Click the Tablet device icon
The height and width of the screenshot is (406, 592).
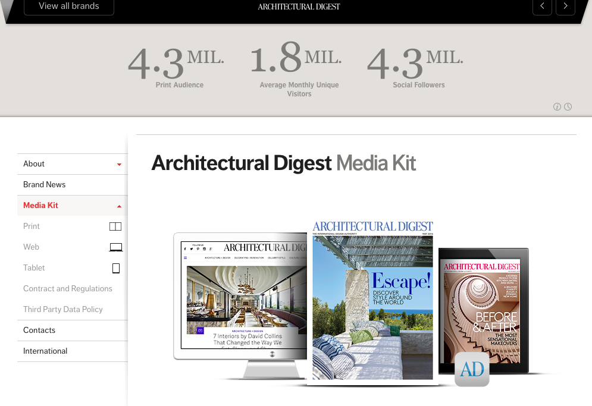click(x=116, y=268)
